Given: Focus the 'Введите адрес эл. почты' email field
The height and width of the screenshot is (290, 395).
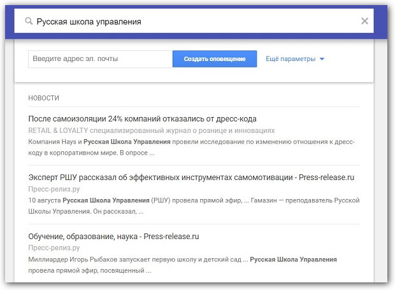Looking at the screenshot, I should (100, 59).
